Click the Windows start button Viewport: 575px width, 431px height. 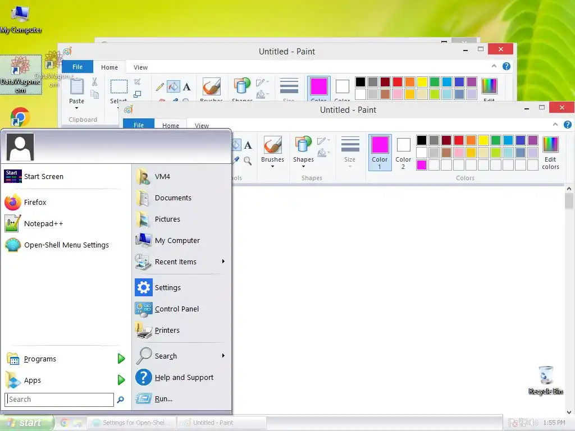[x=26, y=423]
